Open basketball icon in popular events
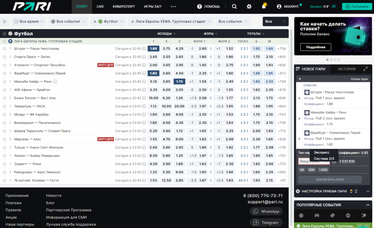Image resolution: width=374 pixels, height=228 pixels. point(348,215)
